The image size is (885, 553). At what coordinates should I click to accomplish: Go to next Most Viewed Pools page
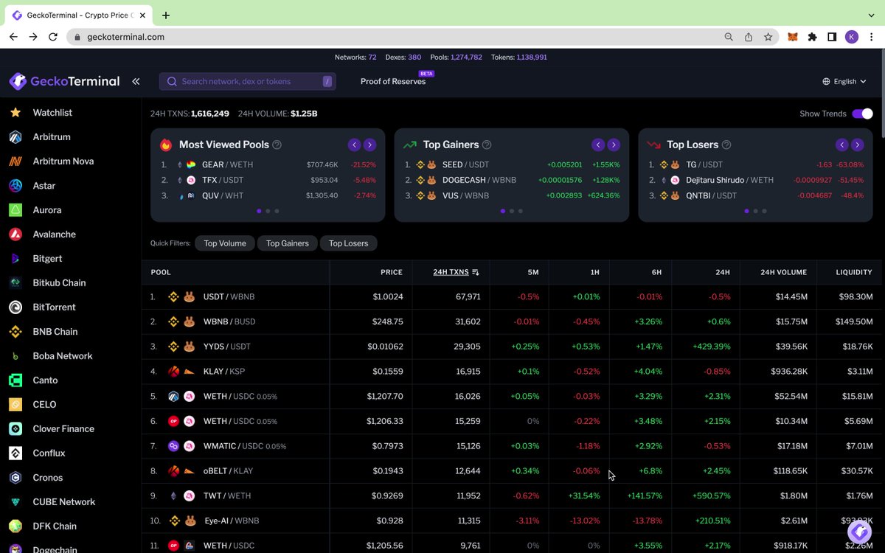(370, 145)
